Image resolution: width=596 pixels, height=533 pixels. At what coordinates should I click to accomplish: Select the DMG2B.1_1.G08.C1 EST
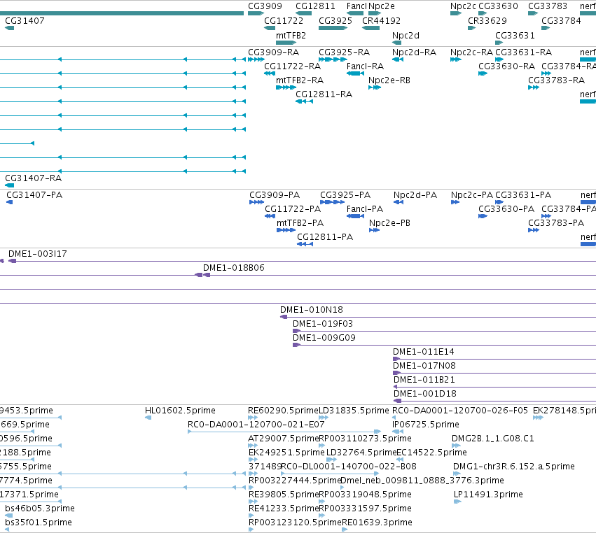[456, 446]
